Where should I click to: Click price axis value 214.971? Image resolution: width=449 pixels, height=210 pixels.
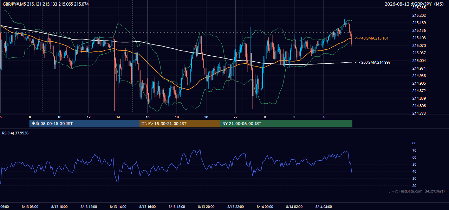[419, 68]
